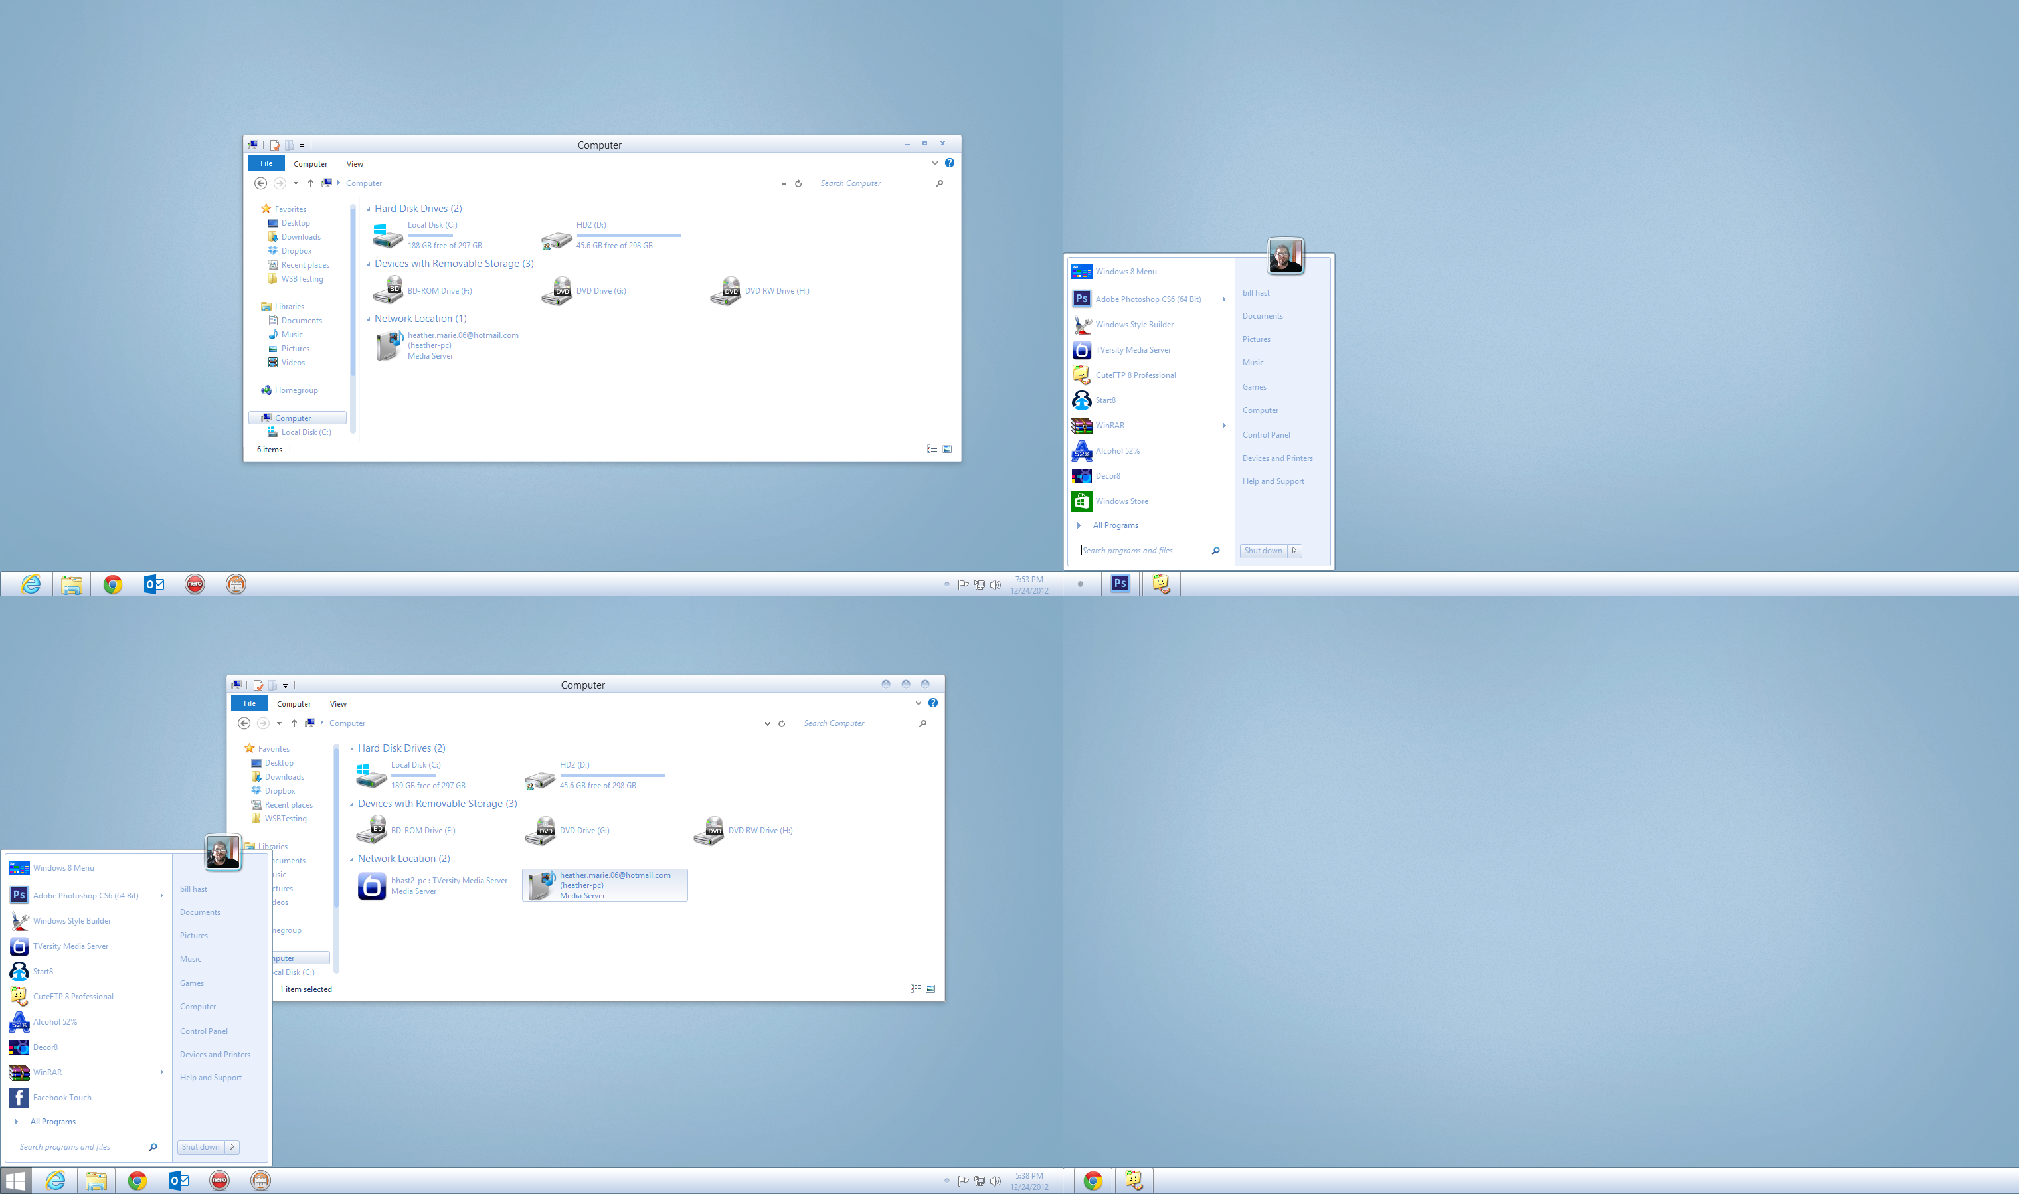Expand Photoshop submenu arrow in lower start menu

pos(162,895)
